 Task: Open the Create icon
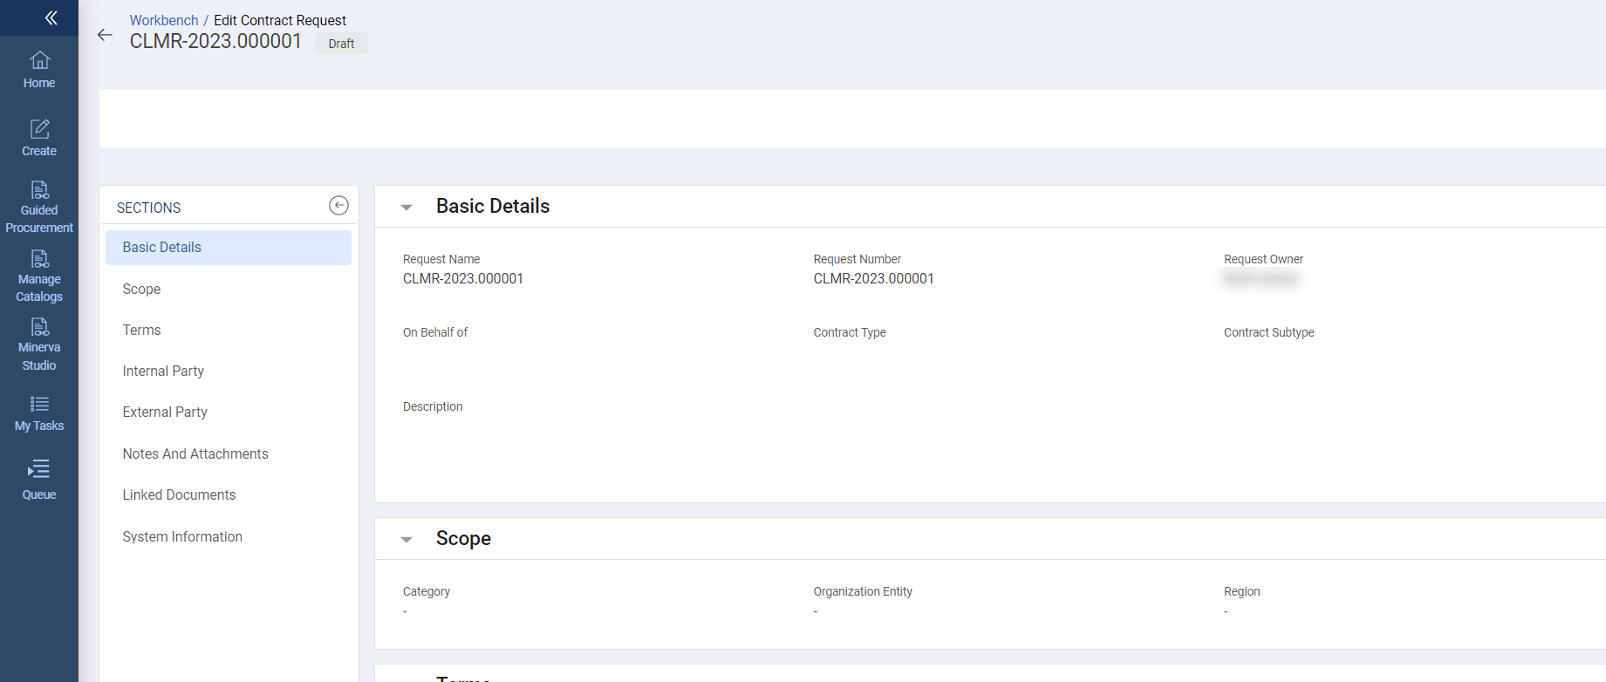(x=39, y=138)
